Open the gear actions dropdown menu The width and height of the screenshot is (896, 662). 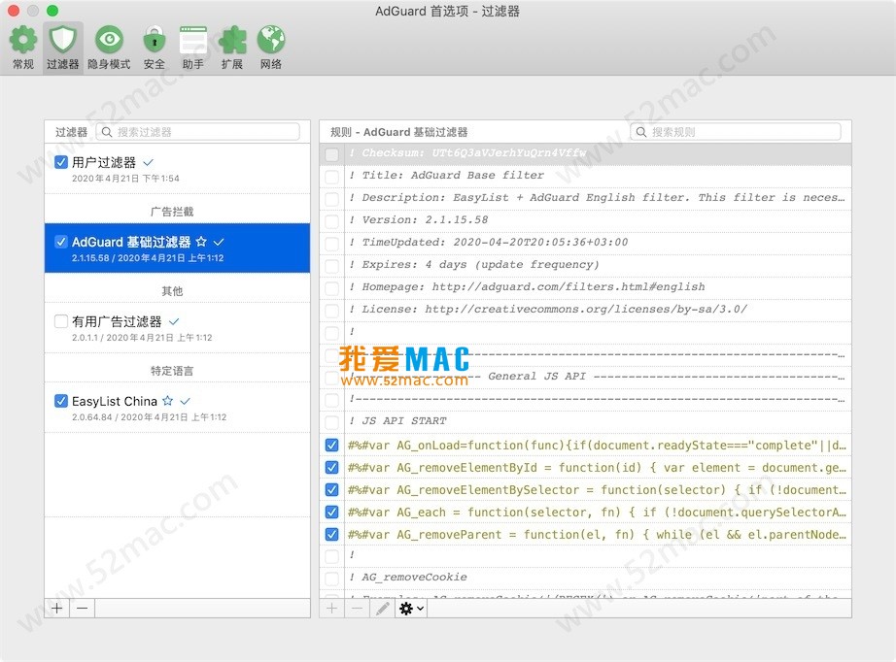pos(411,609)
